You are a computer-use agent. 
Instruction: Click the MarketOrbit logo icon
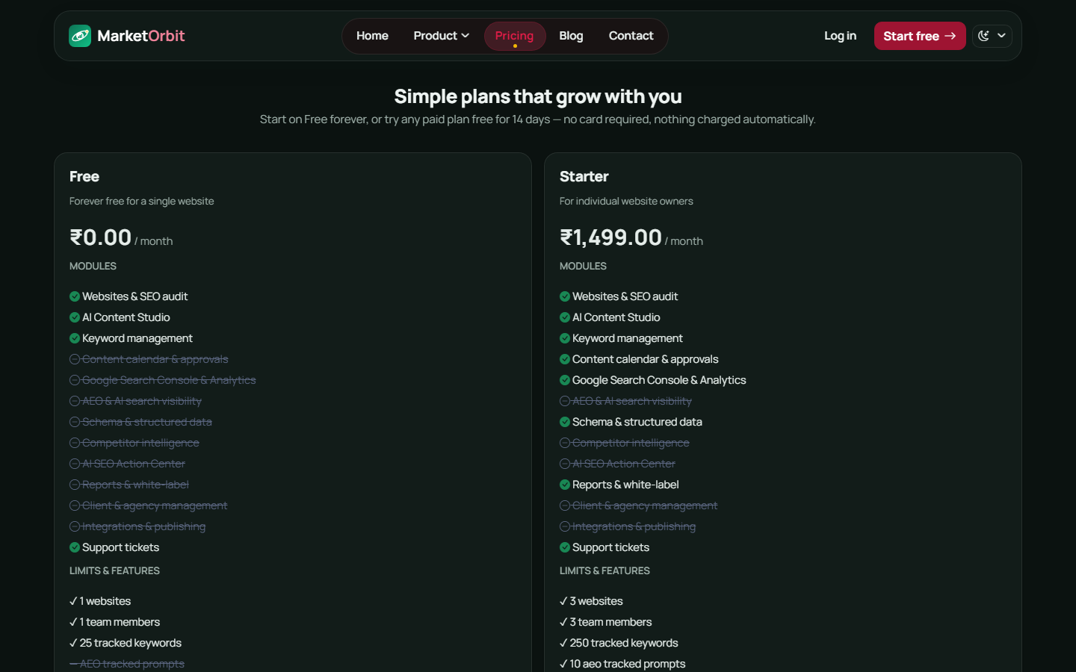pyautogui.click(x=80, y=36)
